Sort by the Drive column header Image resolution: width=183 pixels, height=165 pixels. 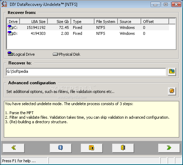pos(13,22)
